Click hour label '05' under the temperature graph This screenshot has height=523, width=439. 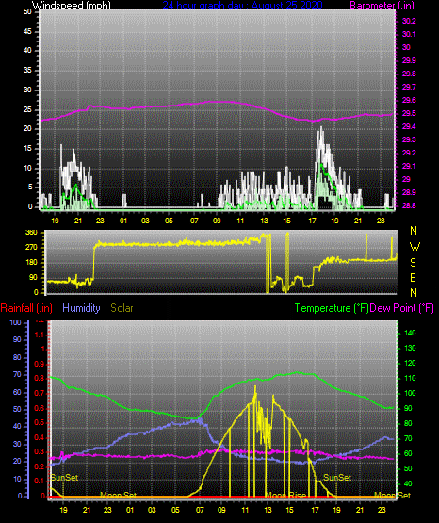coord(175,510)
